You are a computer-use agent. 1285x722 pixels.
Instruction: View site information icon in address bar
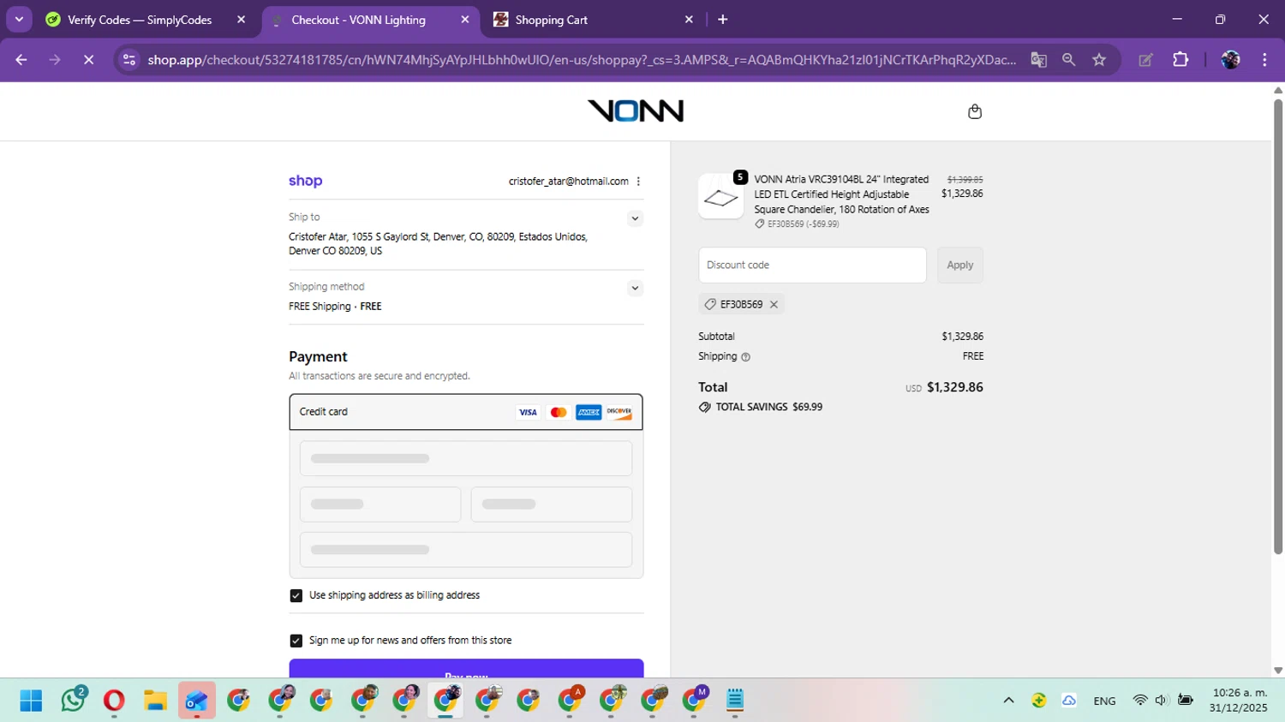(x=129, y=60)
